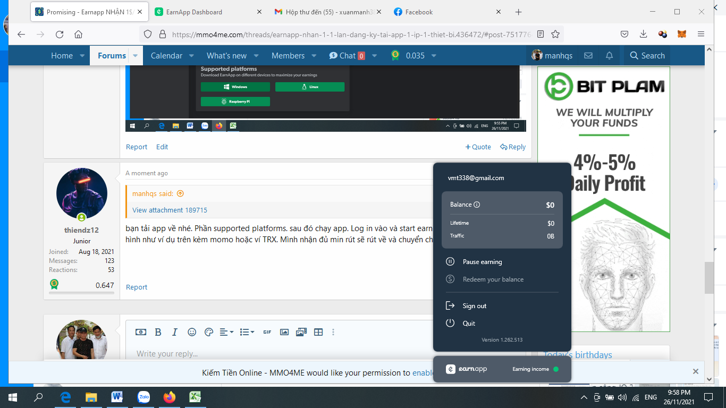Expand the Calendar menu arrow

coord(192,55)
